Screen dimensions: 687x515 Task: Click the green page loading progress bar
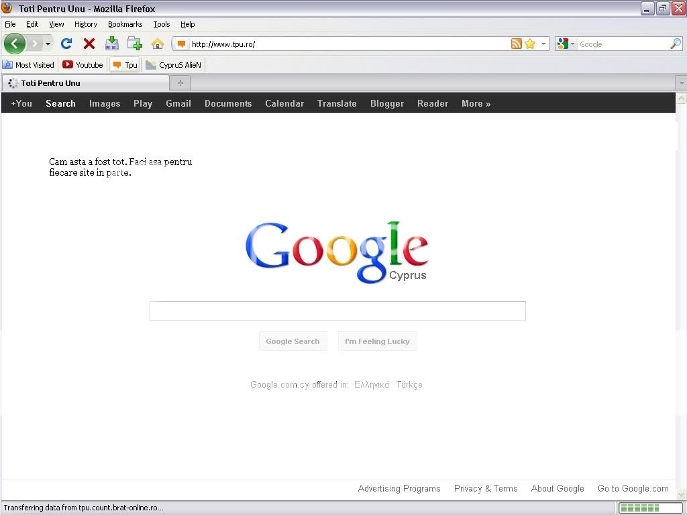650,508
